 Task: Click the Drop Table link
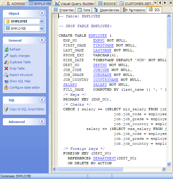pos(17,68)
